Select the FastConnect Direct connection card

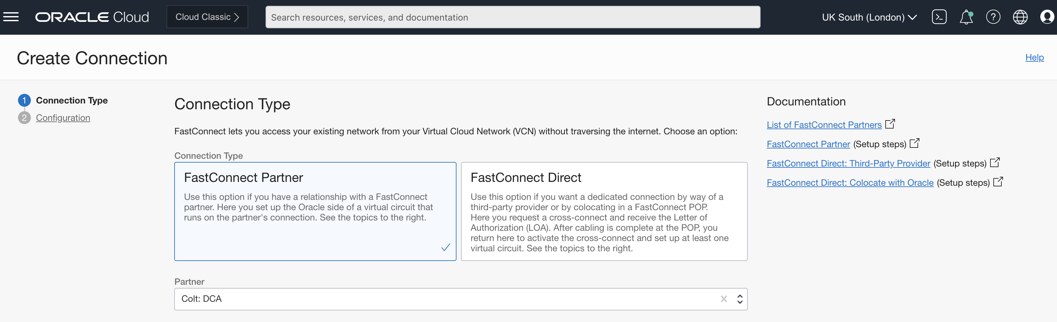604,211
